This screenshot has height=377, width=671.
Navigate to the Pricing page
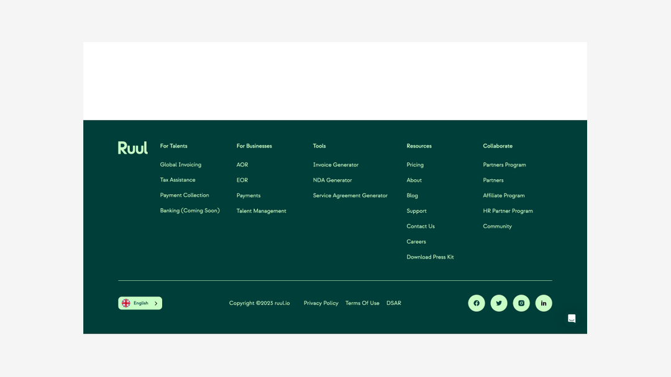pos(415,165)
